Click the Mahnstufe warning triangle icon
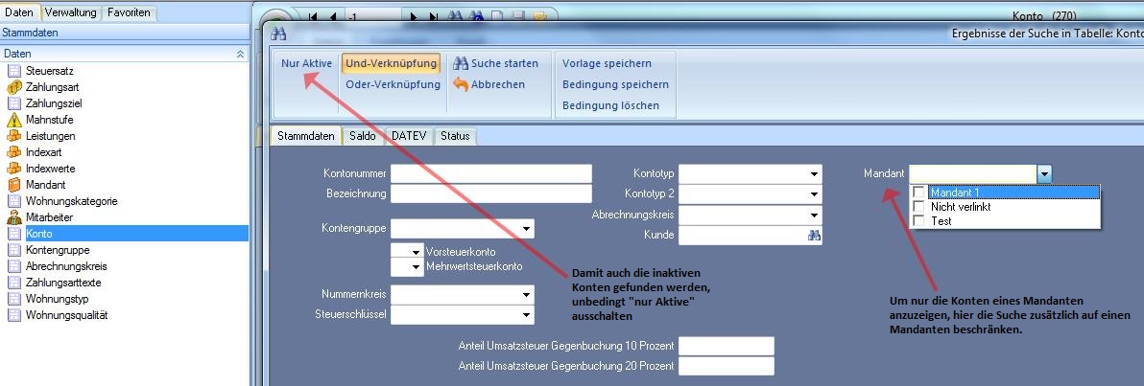Image resolution: width=1144 pixels, height=386 pixels. pos(14,120)
